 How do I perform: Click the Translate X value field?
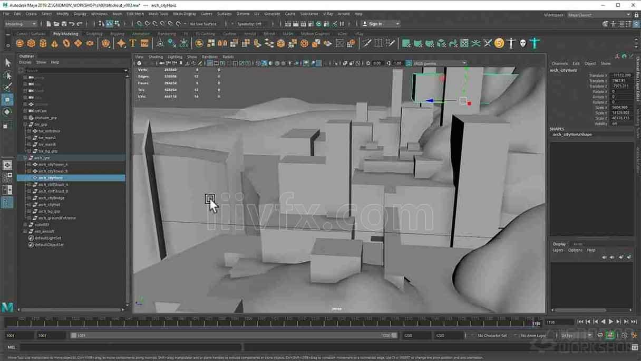[x=621, y=75]
